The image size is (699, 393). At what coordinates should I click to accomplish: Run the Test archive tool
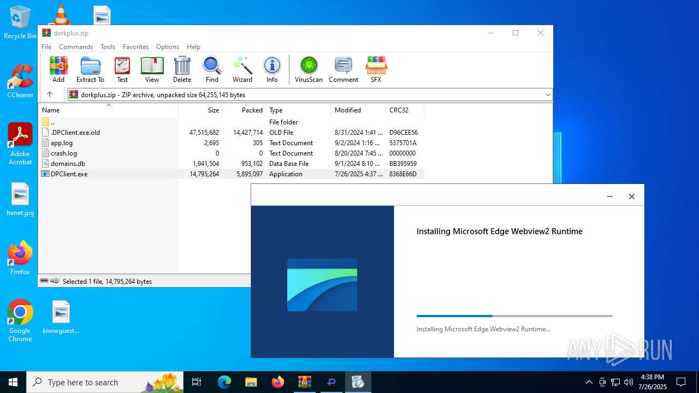[x=122, y=69]
